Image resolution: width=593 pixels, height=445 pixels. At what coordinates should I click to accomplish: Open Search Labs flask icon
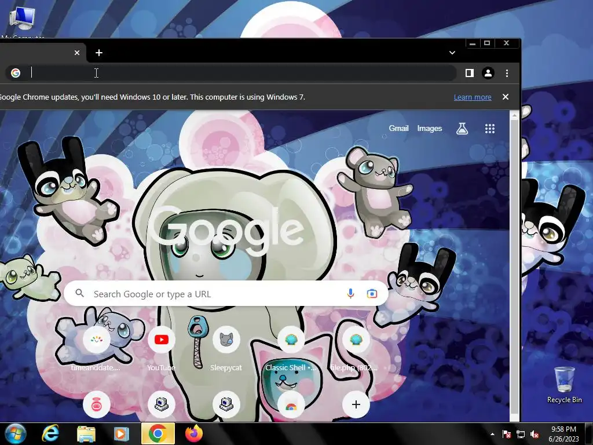[462, 129]
